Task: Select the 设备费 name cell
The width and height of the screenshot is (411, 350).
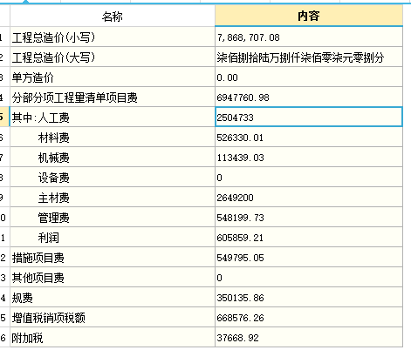Action: [x=113, y=177]
